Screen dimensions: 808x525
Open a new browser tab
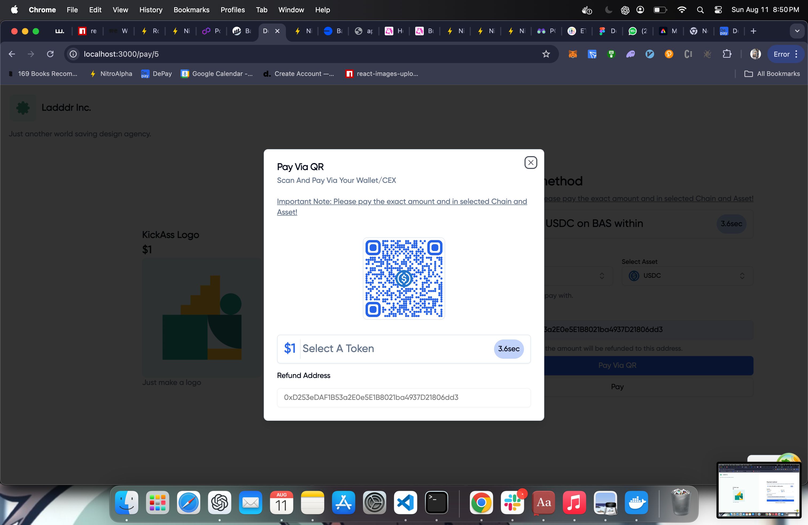[753, 31]
